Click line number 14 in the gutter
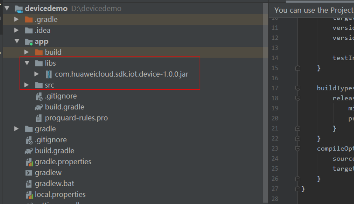Image resolution: width=354 pixels, height=204 pixels. [x=275, y=58]
